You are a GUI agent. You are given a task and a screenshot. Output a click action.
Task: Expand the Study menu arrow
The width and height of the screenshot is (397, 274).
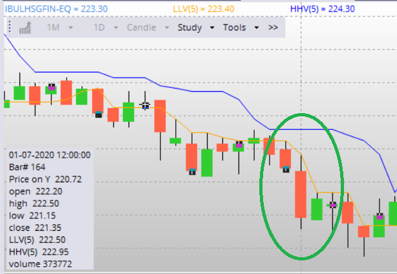pos(212,28)
